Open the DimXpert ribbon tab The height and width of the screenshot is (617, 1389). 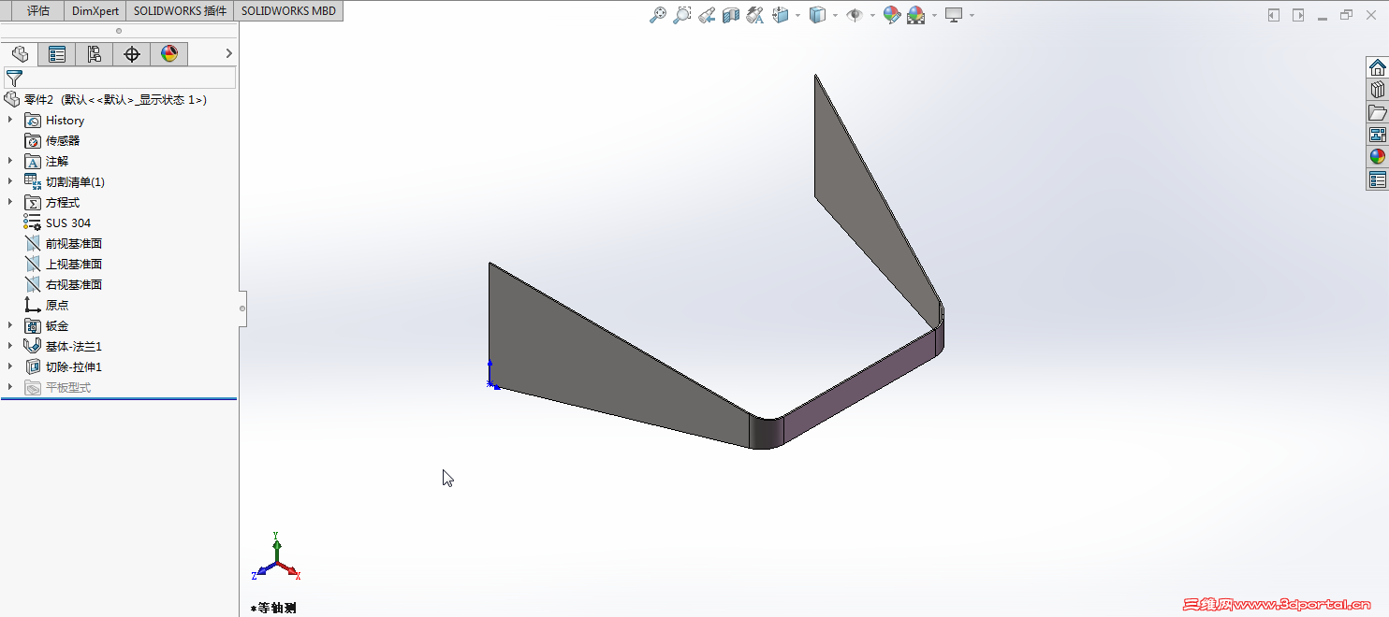point(94,11)
